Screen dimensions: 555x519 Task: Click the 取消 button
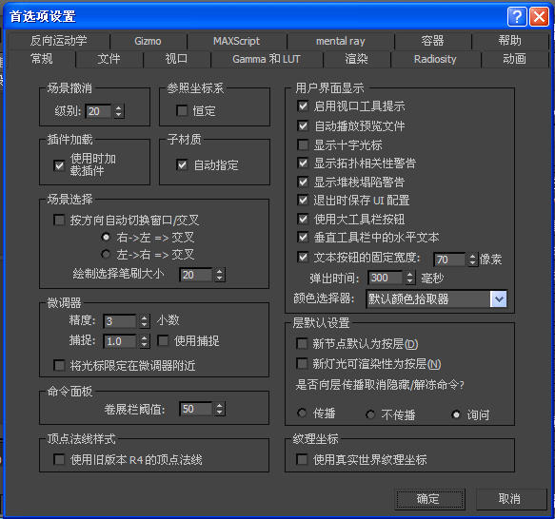[510, 499]
